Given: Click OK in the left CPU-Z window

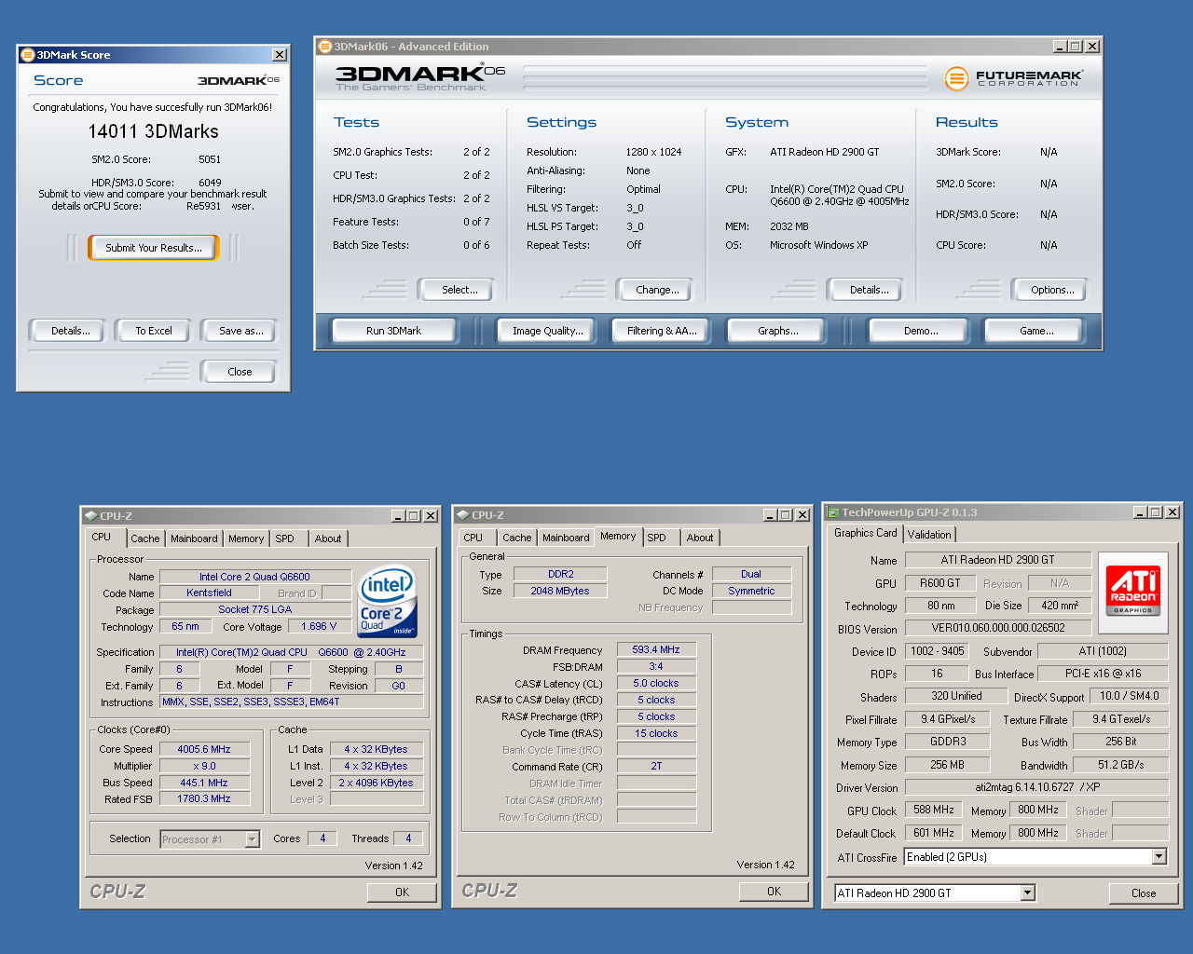Looking at the screenshot, I should [402, 893].
